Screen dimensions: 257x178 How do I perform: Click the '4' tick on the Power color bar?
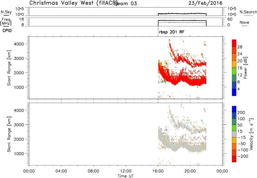(238, 89)
